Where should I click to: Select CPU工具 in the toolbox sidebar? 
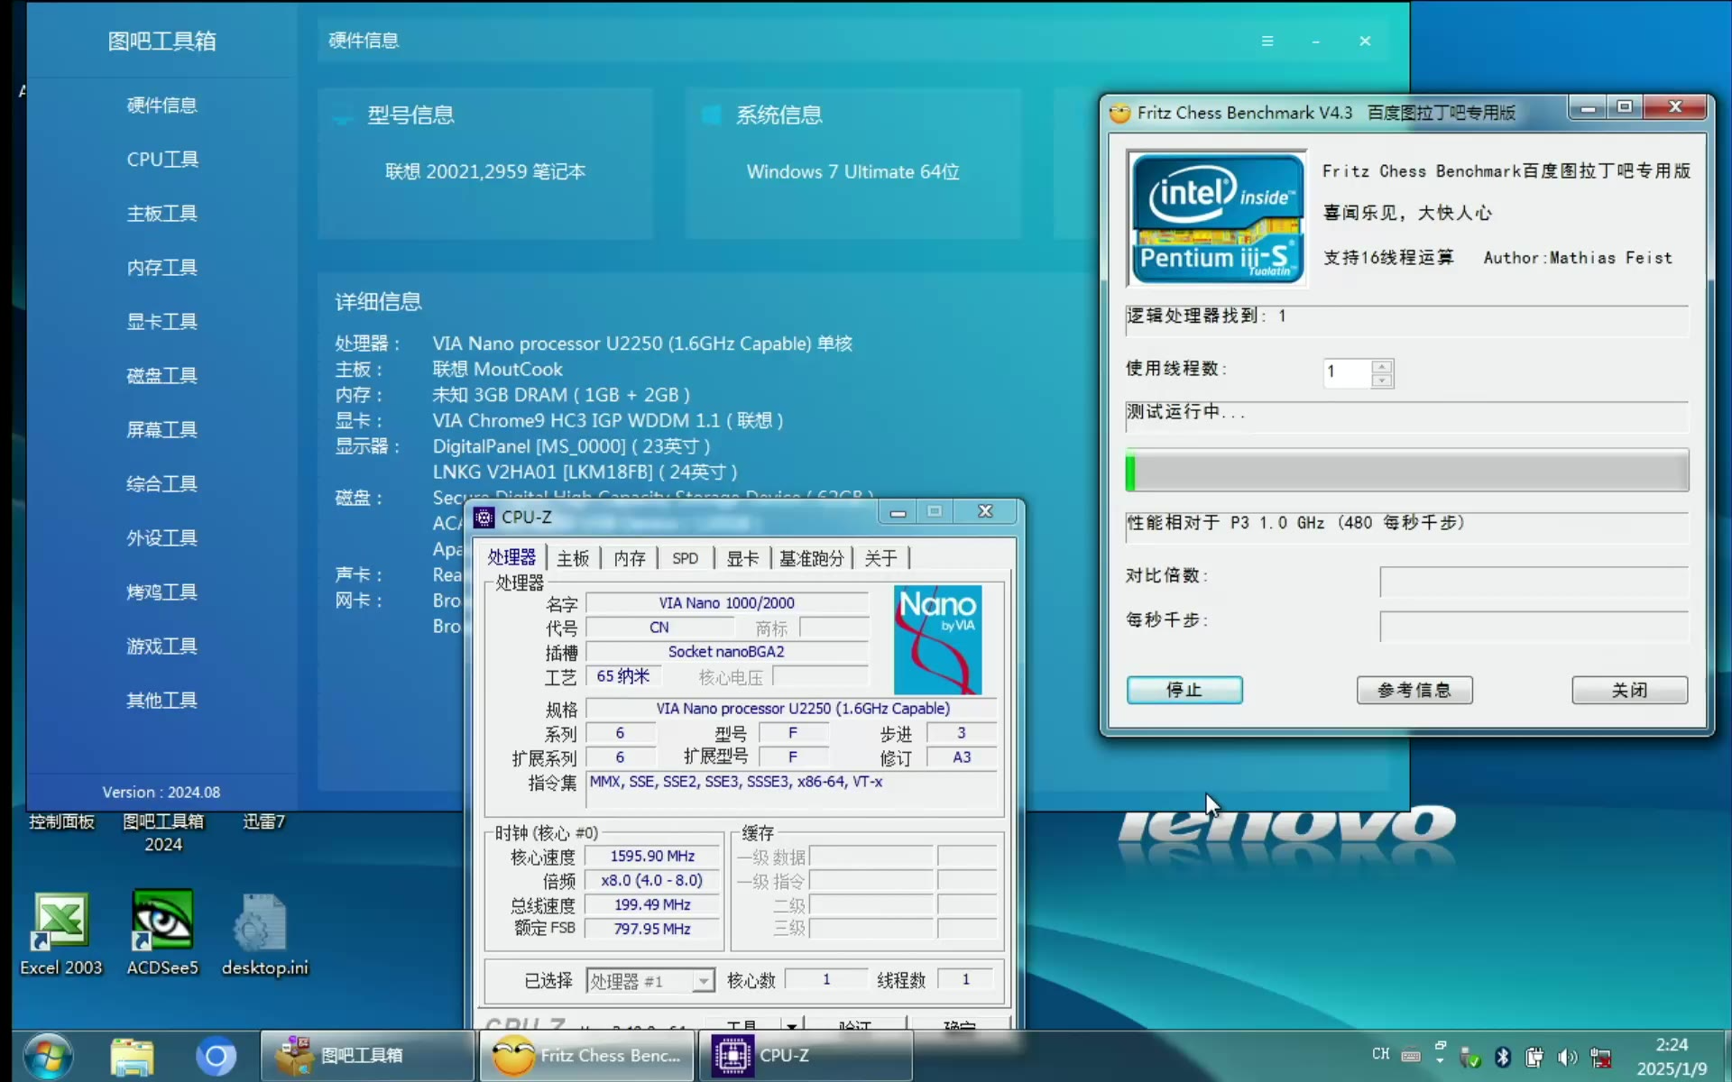click(161, 160)
